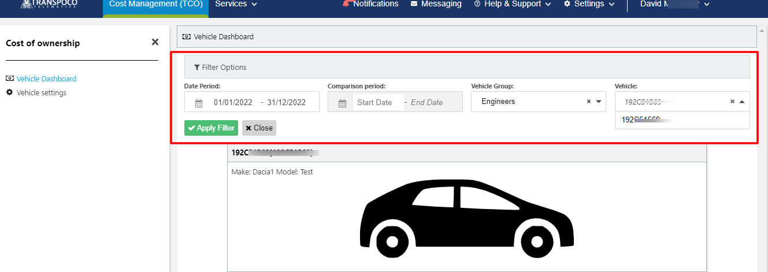Open Messaging from the top bar
The width and height of the screenshot is (768, 272).
pyautogui.click(x=436, y=4)
